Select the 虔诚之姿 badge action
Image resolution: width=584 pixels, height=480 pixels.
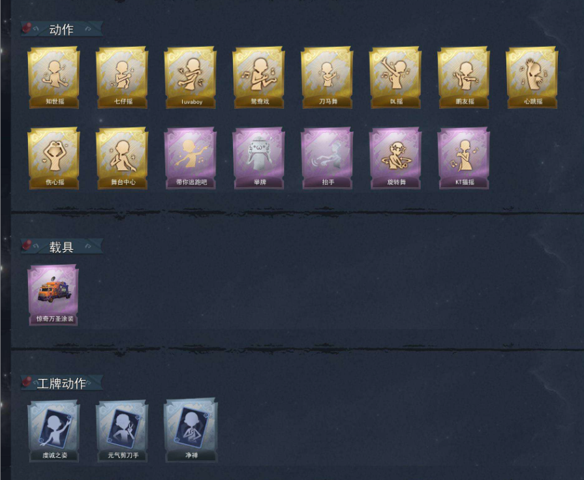pos(54,431)
